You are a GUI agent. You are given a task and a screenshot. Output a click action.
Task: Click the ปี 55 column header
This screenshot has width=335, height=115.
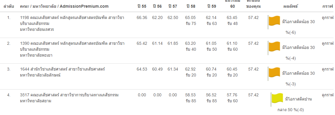(x=142, y=7)
